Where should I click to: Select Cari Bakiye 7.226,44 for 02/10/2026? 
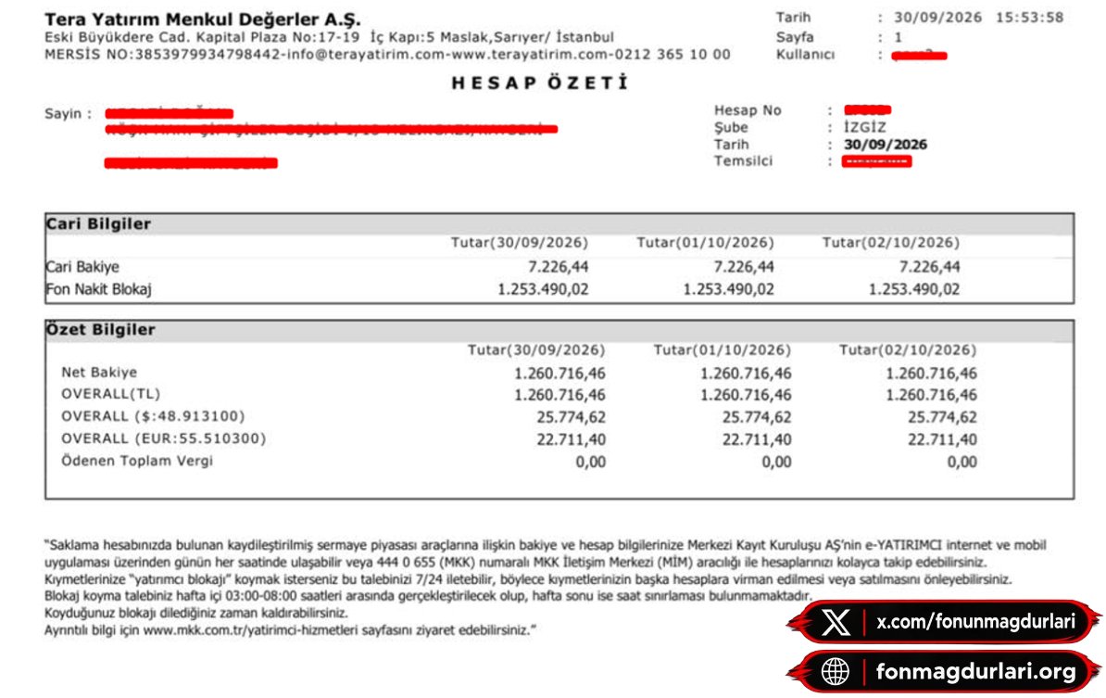click(x=929, y=267)
